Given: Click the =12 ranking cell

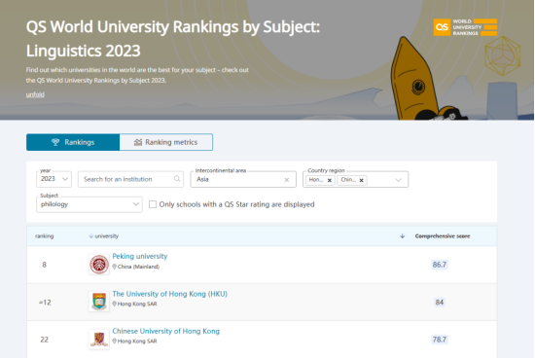Looking at the screenshot, I should (45, 303).
